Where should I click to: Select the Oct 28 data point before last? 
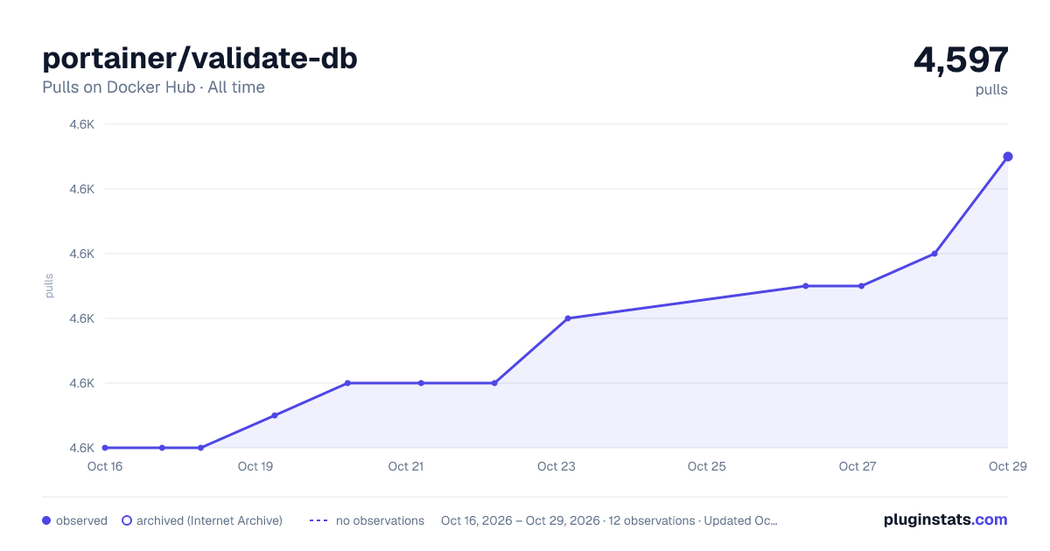point(934,254)
